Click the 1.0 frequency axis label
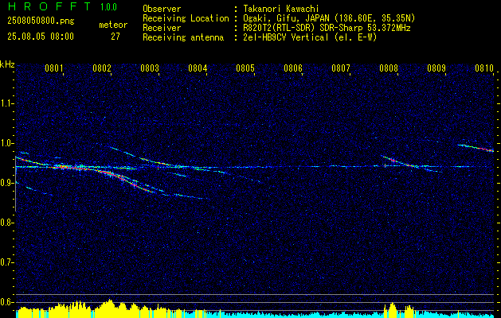The width and height of the screenshot is (501, 318). point(6,143)
